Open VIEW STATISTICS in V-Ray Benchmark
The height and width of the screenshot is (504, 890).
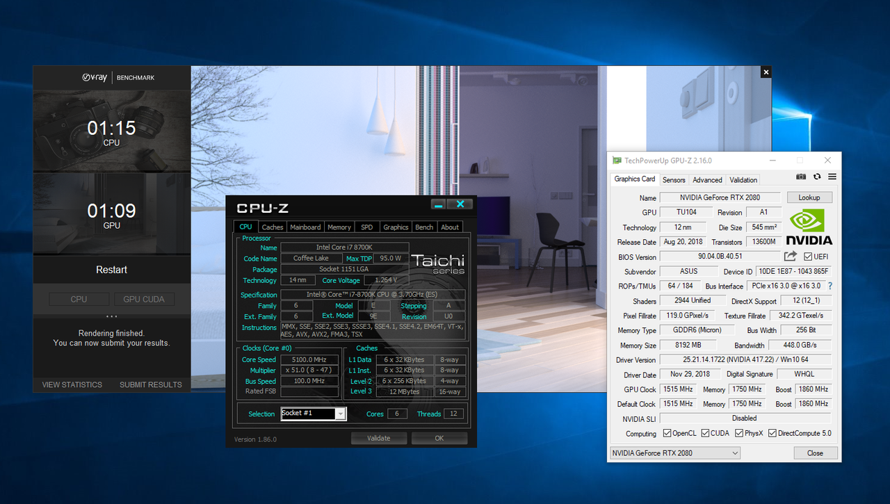coord(72,384)
